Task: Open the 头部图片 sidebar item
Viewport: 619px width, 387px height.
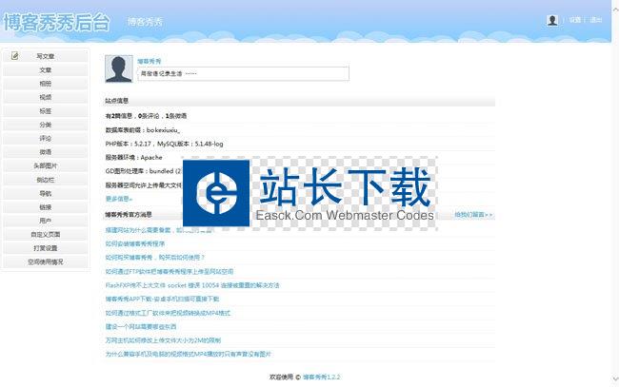Action: pyautogui.click(x=46, y=165)
